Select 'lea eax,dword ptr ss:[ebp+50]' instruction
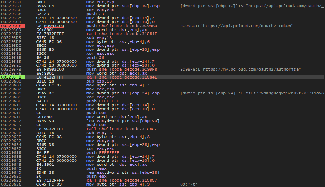Image resolution: width=325 pixels, height=187 pixels. [x=123, y=121]
